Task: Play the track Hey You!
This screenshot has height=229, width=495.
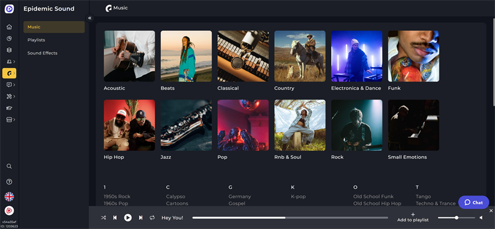Action: [127, 218]
